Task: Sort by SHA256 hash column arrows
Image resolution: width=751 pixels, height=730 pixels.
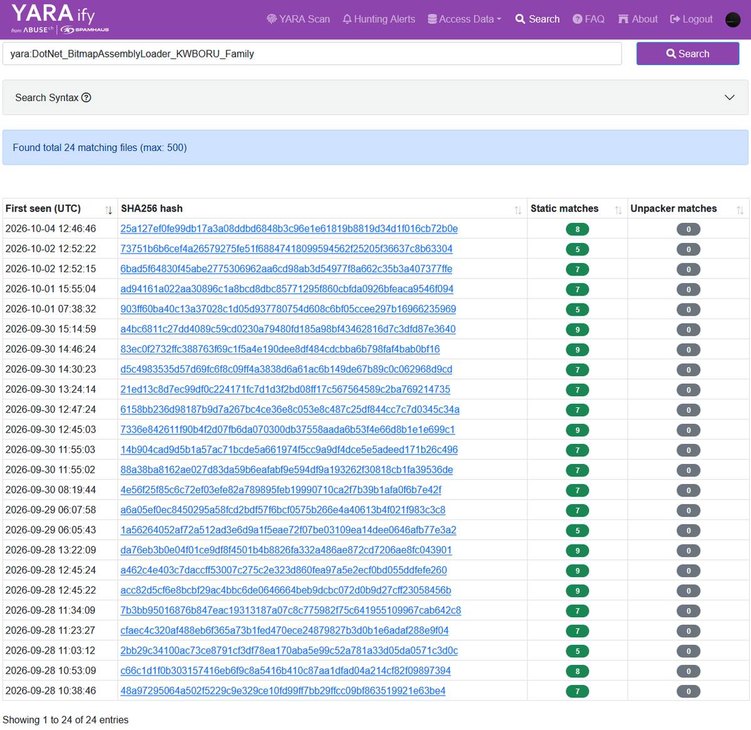Action: pyautogui.click(x=518, y=210)
